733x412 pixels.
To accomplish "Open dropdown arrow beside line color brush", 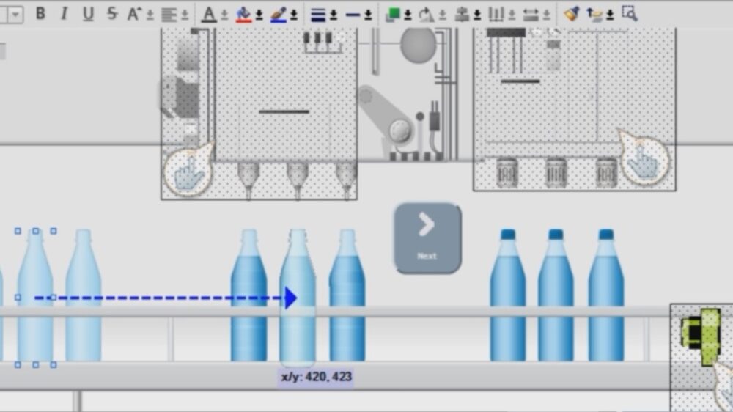I will [x=294, y=15].
